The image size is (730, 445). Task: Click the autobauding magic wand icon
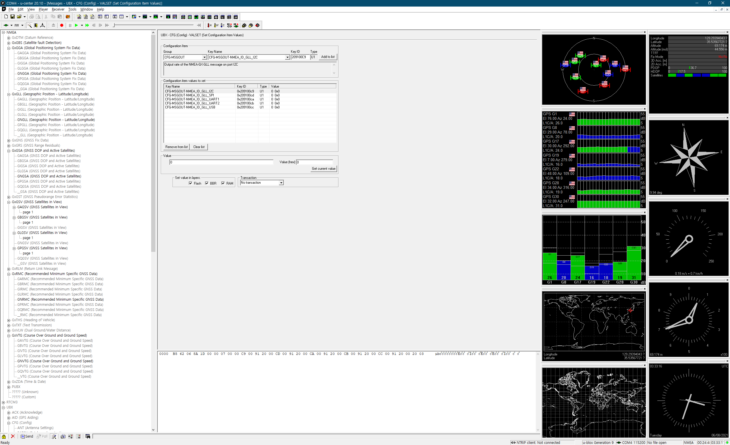click(29, 25)
